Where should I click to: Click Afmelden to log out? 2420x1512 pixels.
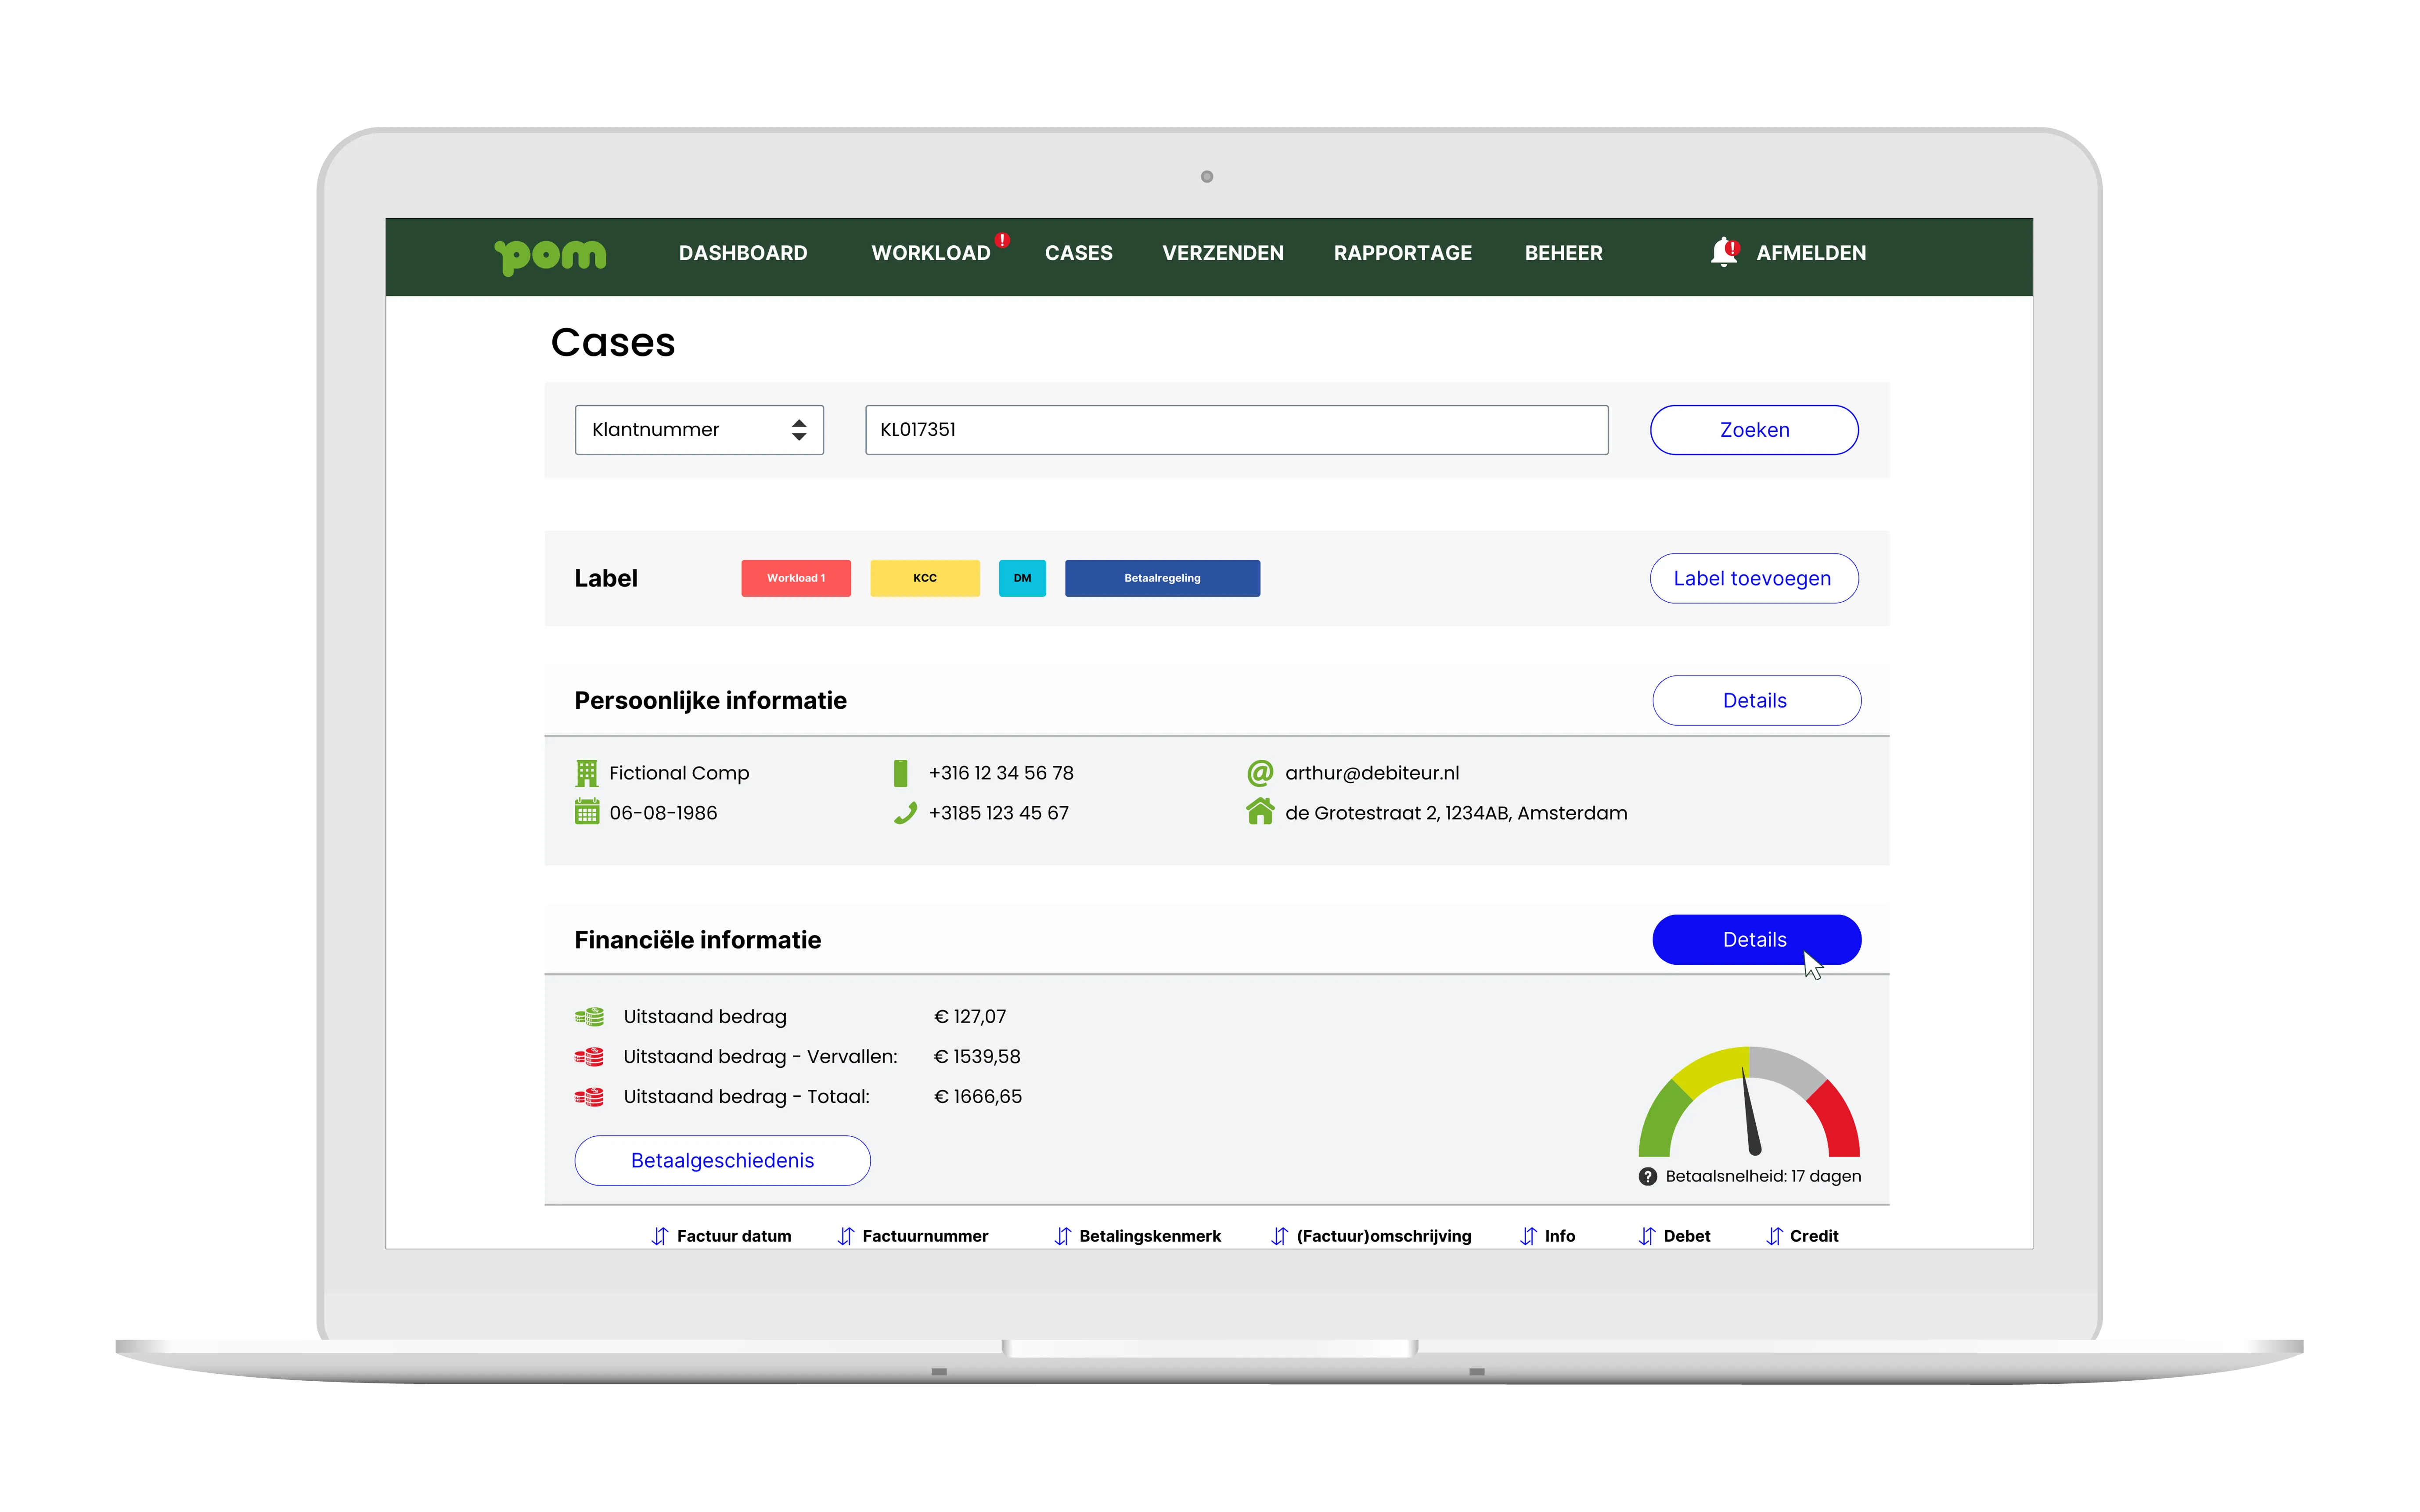click(1811, 253)
